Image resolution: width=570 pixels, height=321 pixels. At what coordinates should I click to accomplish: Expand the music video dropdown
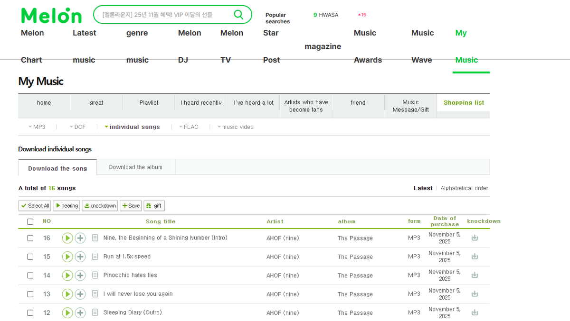coord(236,127)
